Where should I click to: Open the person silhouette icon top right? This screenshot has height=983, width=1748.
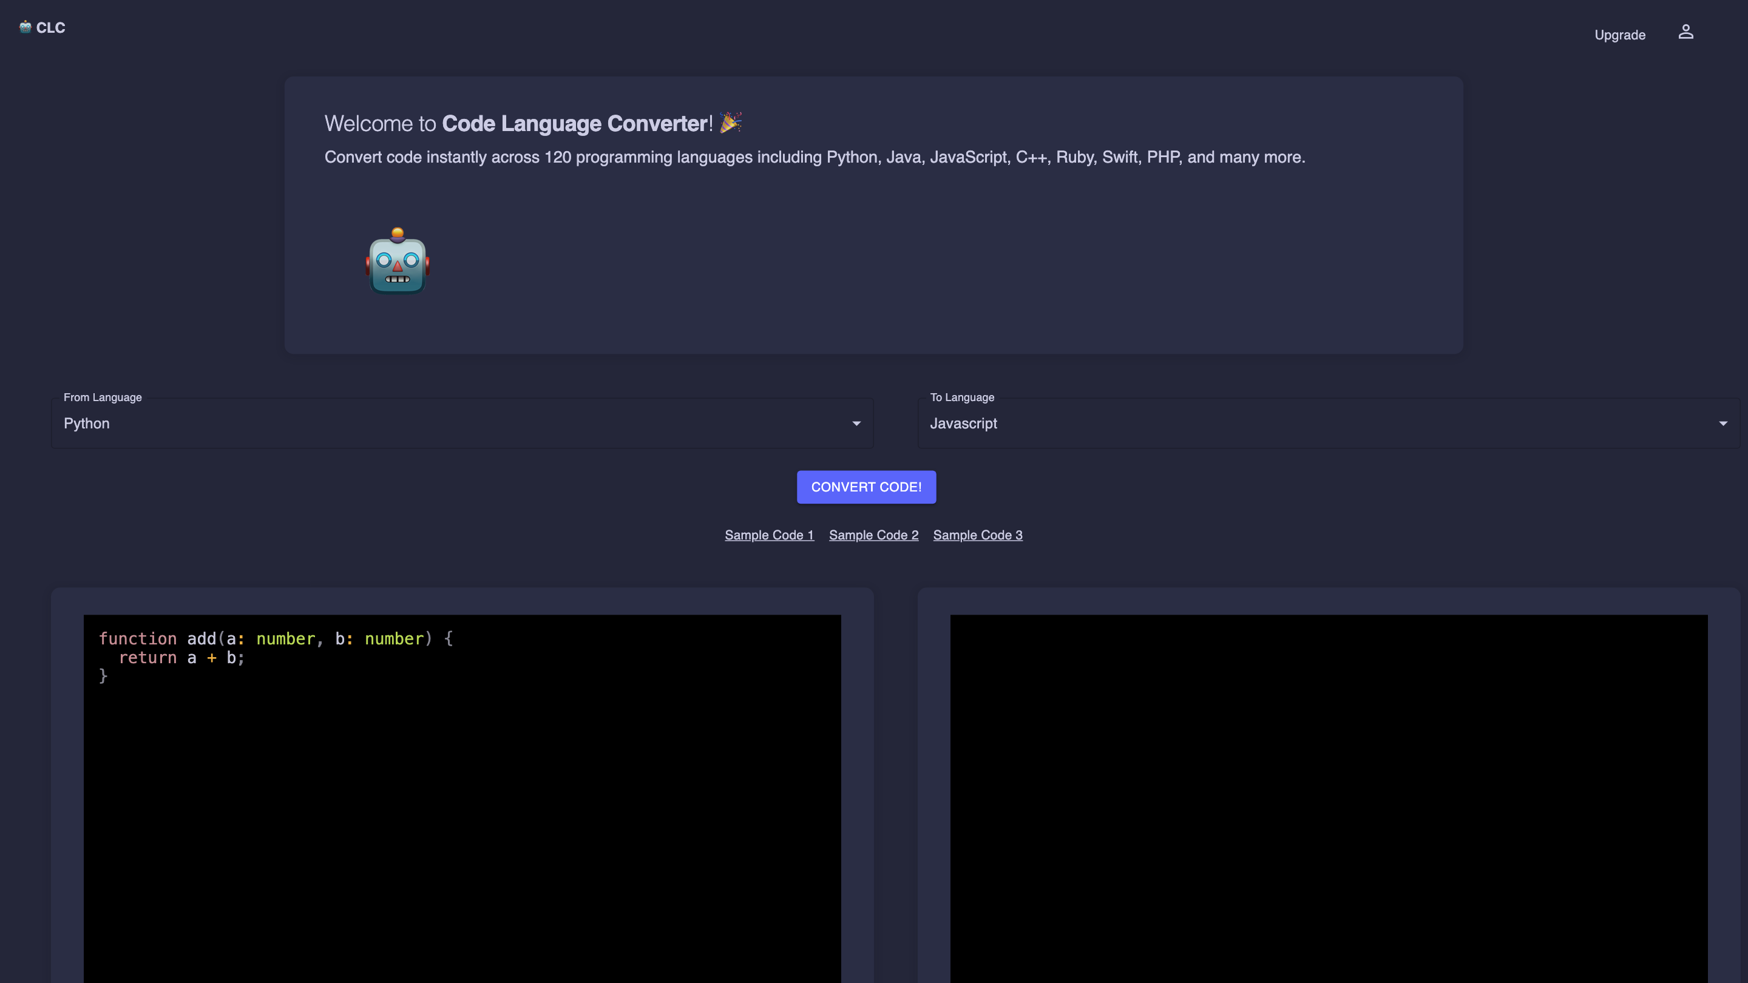click(x=1687, y=32)
